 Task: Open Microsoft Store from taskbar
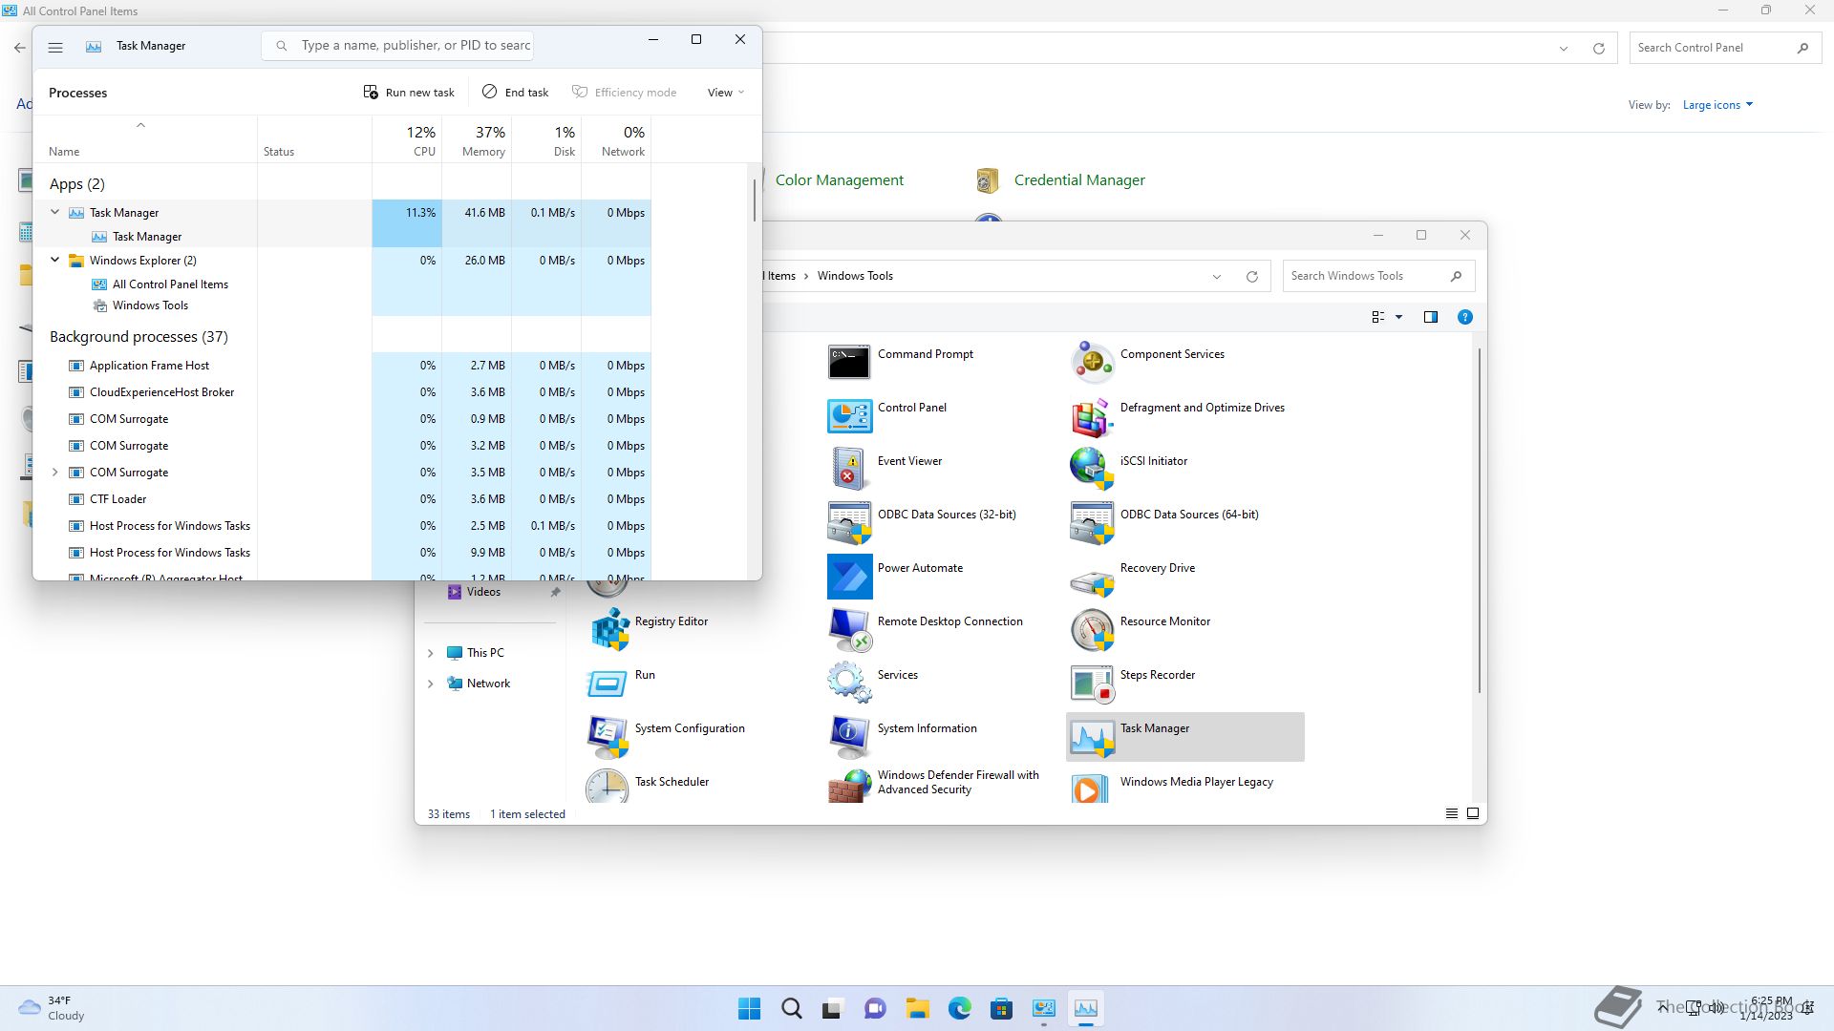[1001, 1008]
